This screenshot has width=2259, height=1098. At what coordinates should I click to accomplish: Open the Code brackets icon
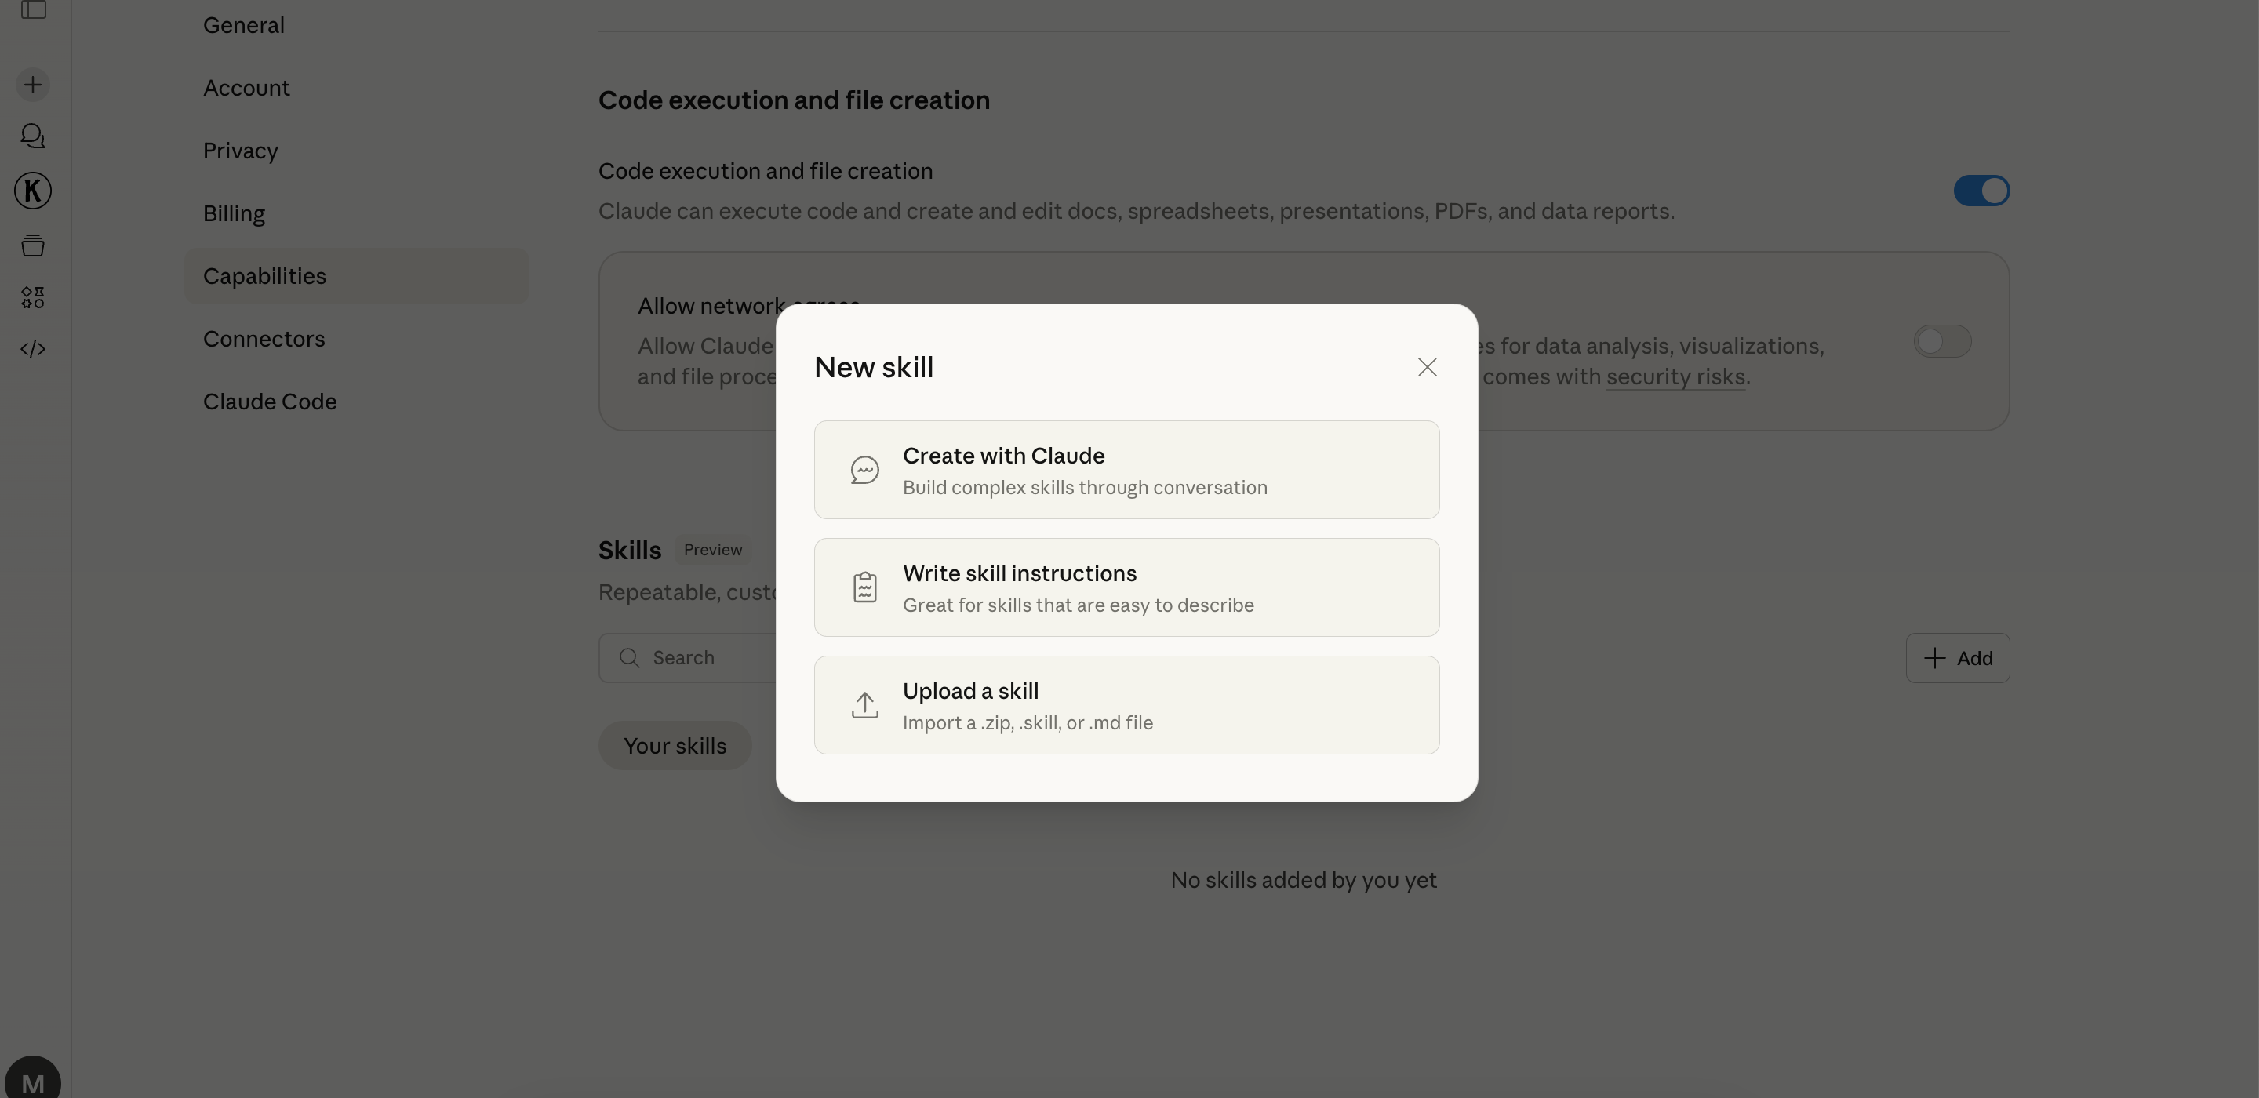click(x=33, y=349)
